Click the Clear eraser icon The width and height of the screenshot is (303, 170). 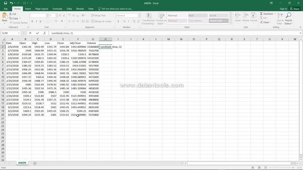[x=261, y=22]
